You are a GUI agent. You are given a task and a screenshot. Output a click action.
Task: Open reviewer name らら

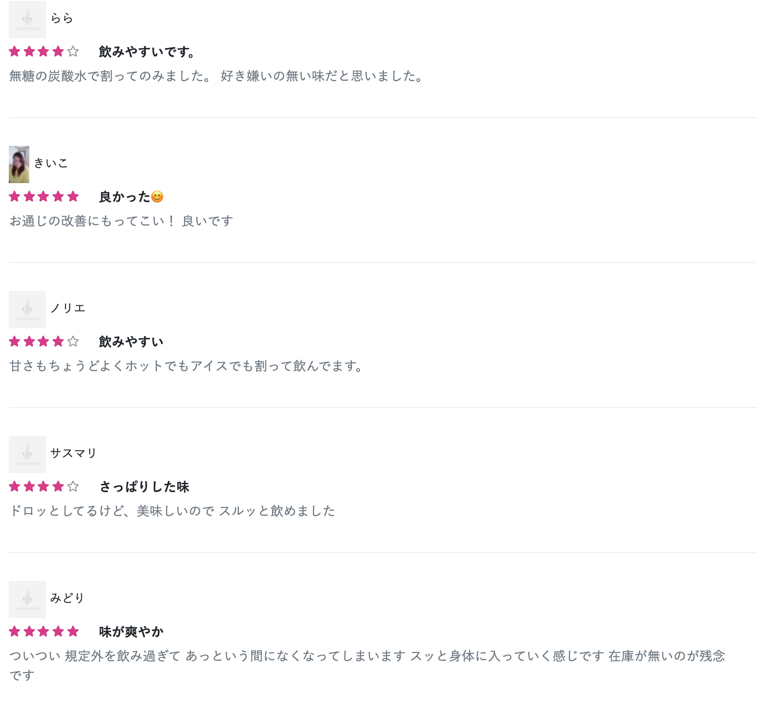[62, 19]
